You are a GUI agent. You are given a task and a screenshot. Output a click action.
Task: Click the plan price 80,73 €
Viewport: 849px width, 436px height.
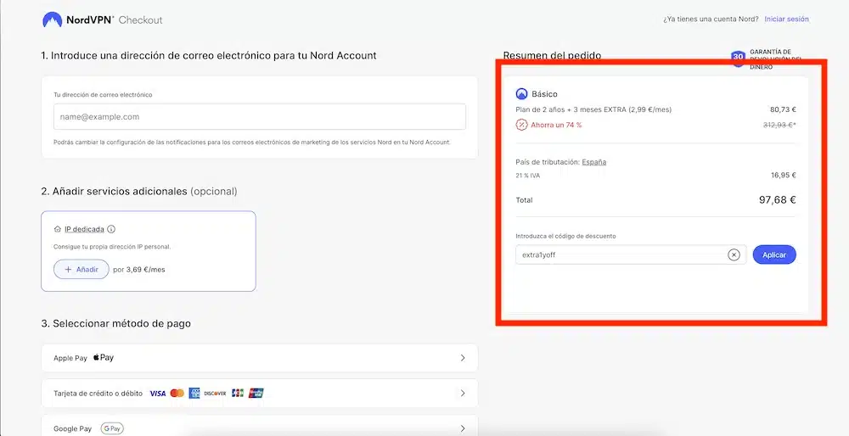(783, 109)
